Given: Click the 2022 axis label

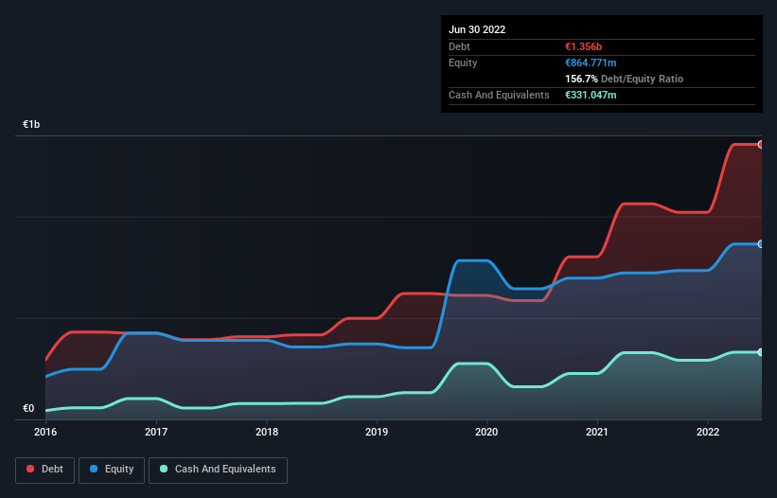Looking at the screenshot, I should click(708, 432).
